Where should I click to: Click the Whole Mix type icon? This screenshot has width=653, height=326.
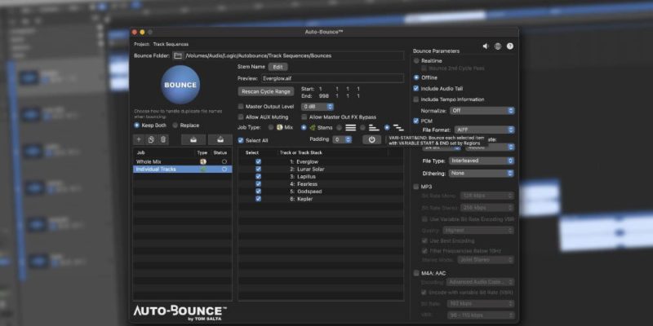coord(202,161)
